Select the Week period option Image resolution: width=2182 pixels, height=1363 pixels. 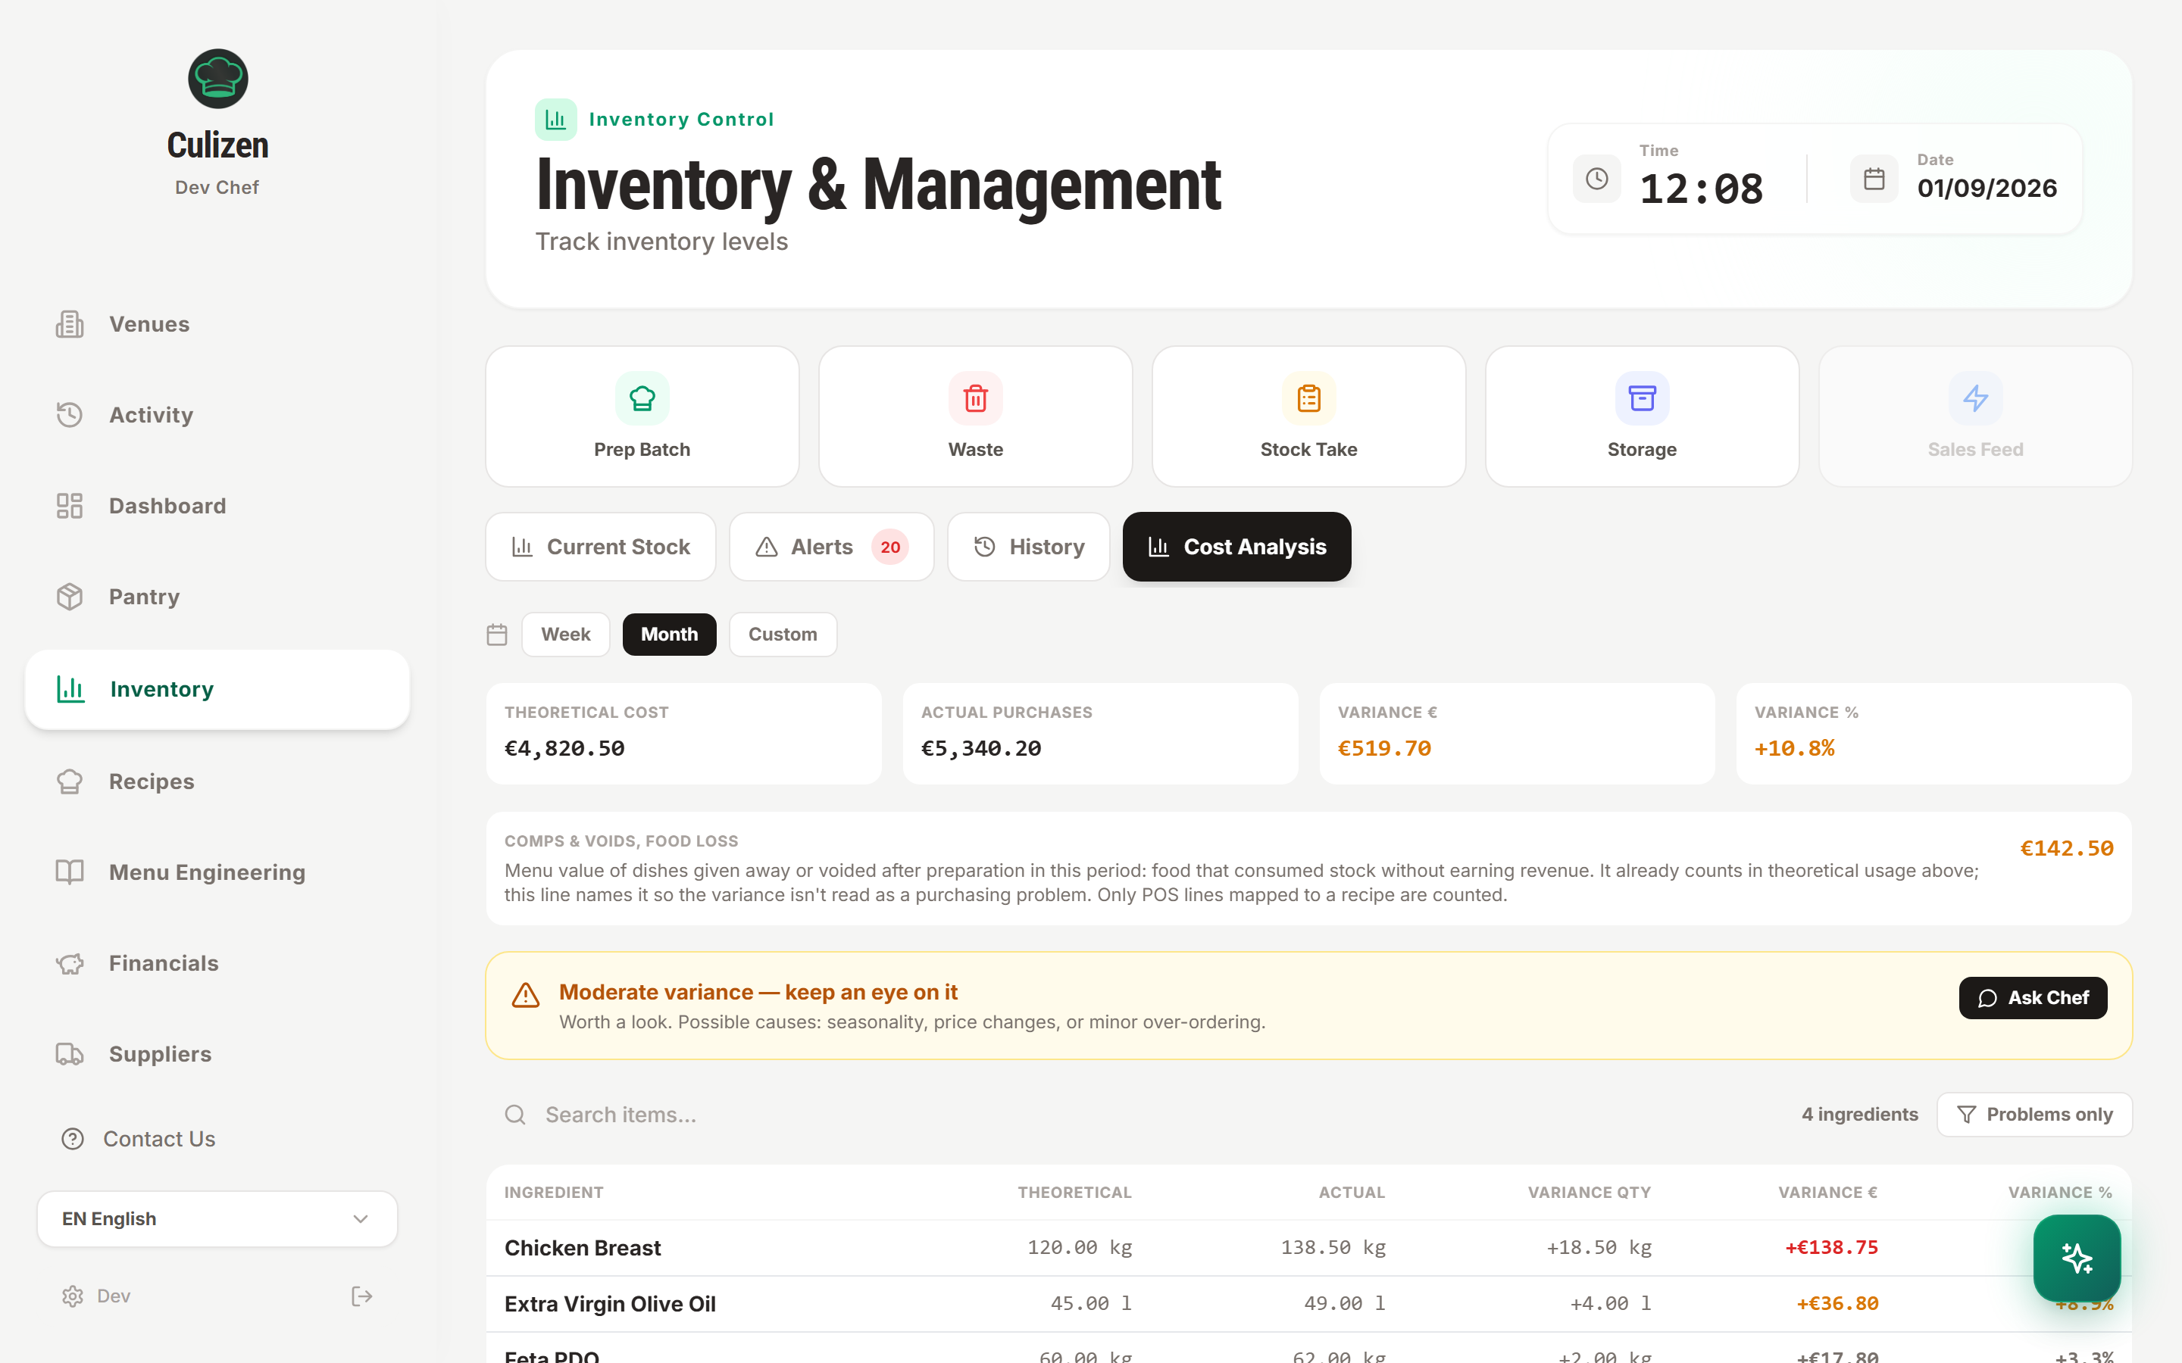tap(565, 635)
